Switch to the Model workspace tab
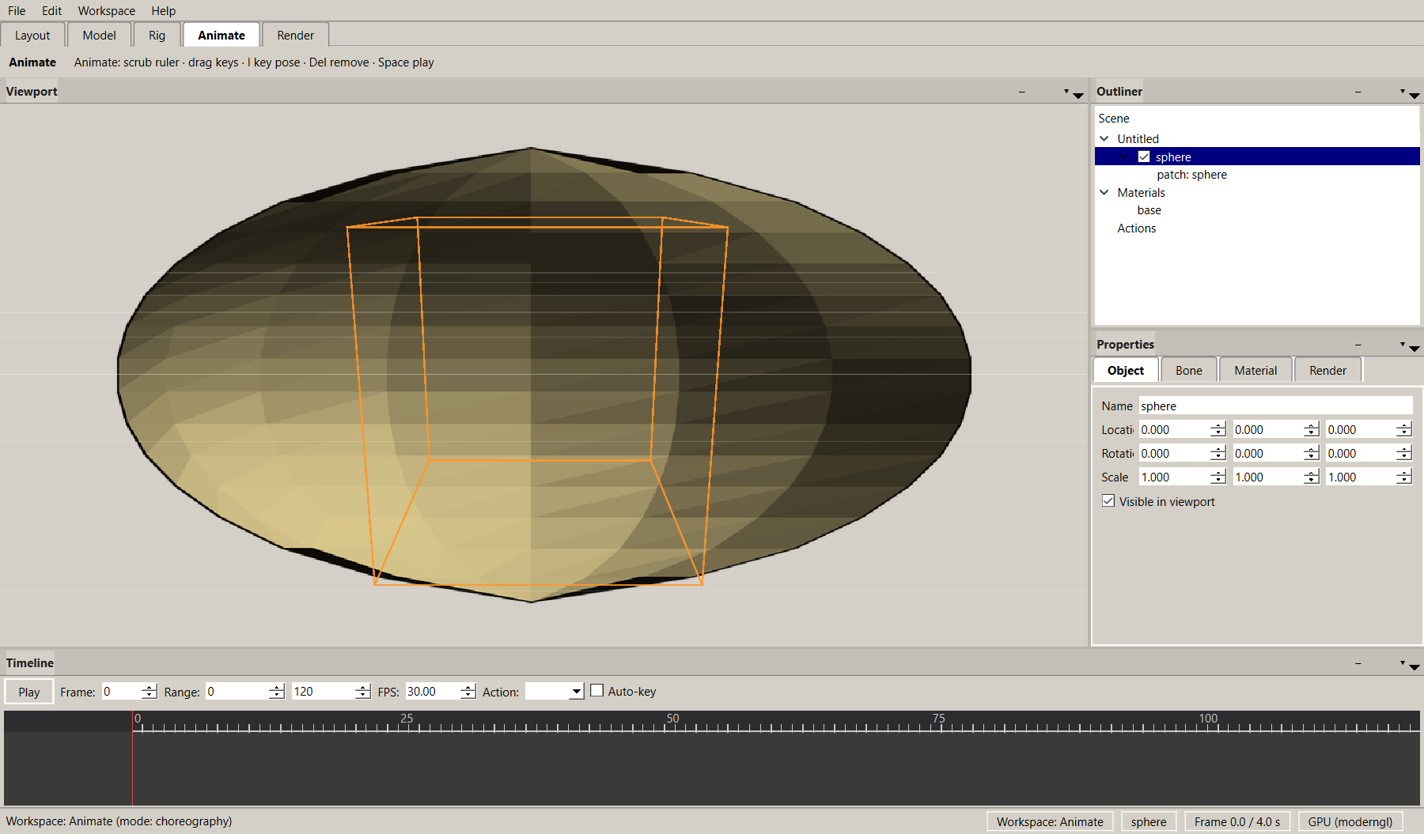Viewport: 1424px width, 834px height. pyautogui.click(x=99, y=36)
